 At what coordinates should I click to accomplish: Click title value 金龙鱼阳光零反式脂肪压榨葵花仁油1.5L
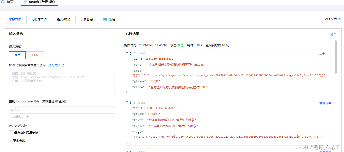coord(178,87)
